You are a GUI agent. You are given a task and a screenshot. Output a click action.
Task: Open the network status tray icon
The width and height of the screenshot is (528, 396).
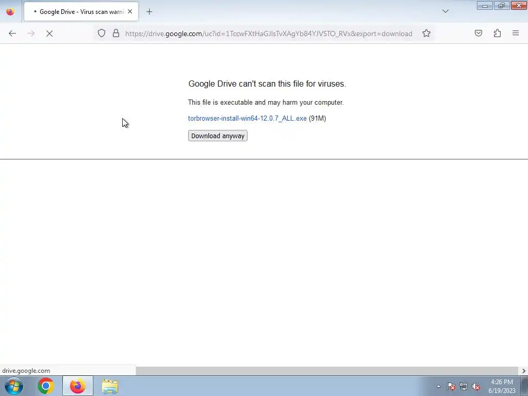point(464,386)
